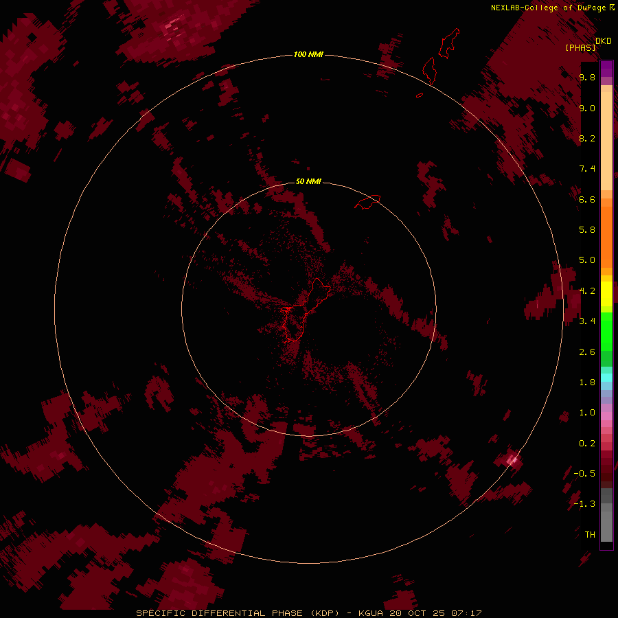Click the 5.8 value on color scale
Screen dimensions: 618x618
[587, 230]
